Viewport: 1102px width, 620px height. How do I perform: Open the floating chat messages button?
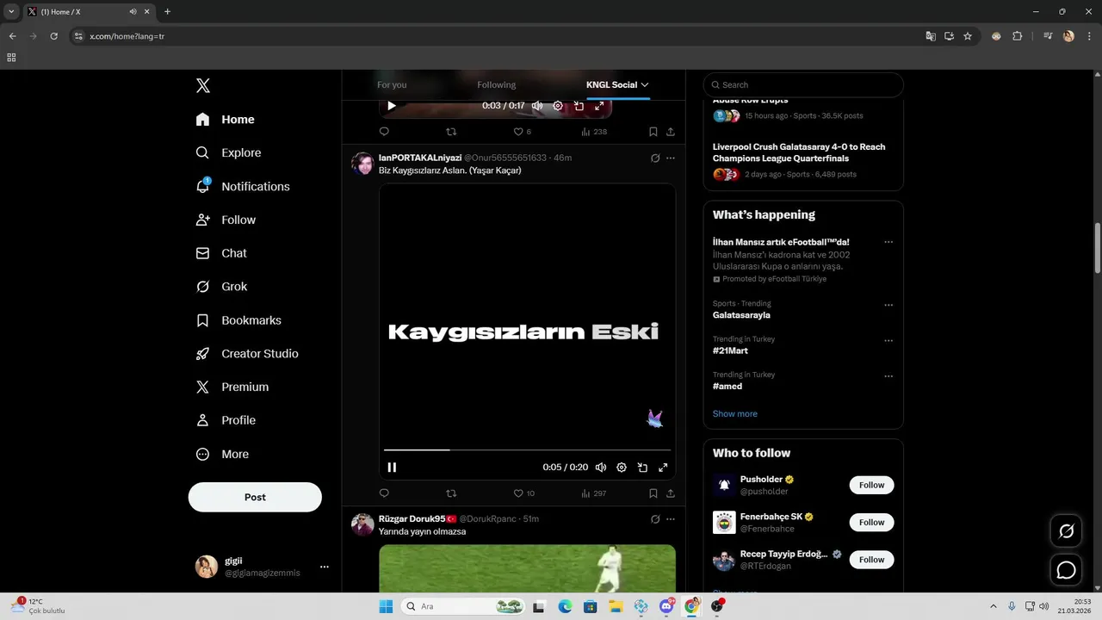tap(1066, 570)
